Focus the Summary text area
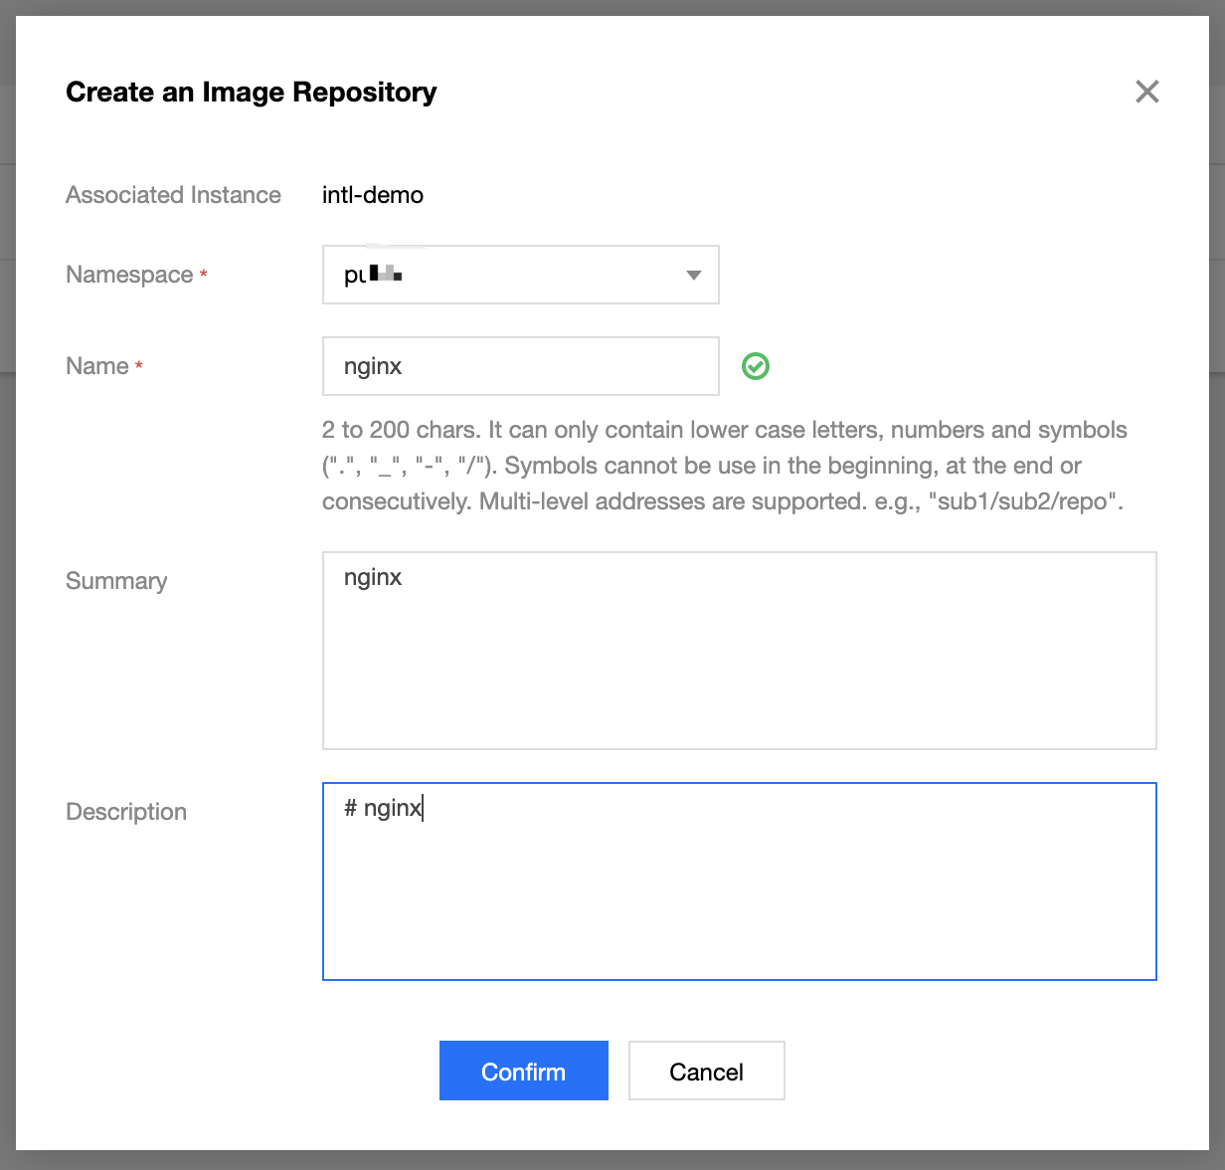Viewport: 1225px width, 1170px height. (x=739, y=651)
